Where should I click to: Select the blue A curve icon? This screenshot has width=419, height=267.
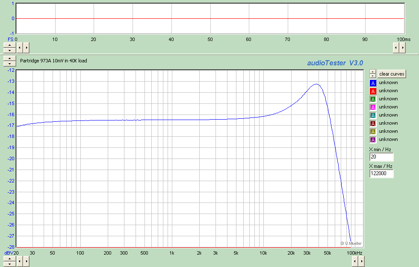373,83
